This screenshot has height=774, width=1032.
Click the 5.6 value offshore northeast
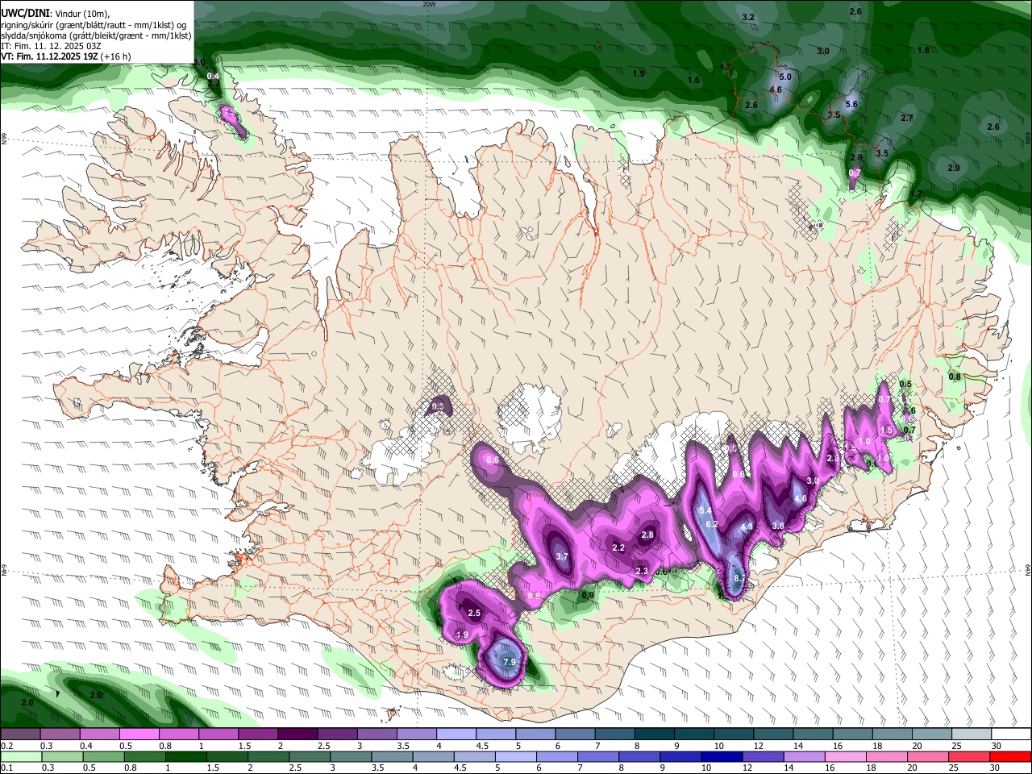pyautogui.click(x=851, y=104)
